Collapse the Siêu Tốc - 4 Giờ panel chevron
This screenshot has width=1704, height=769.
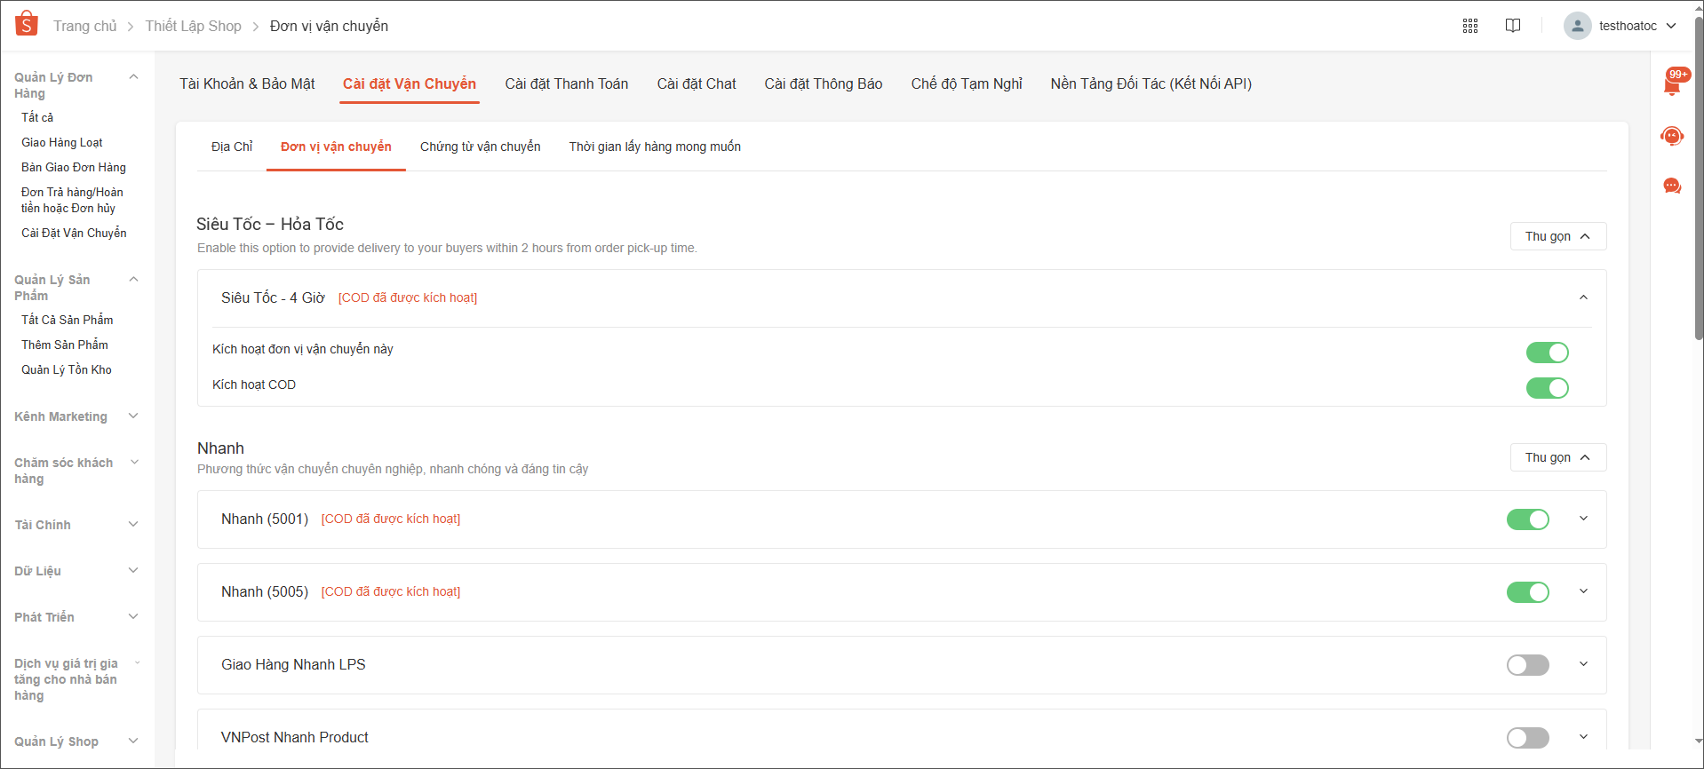pyautogui.click(x=1583, y=297)
